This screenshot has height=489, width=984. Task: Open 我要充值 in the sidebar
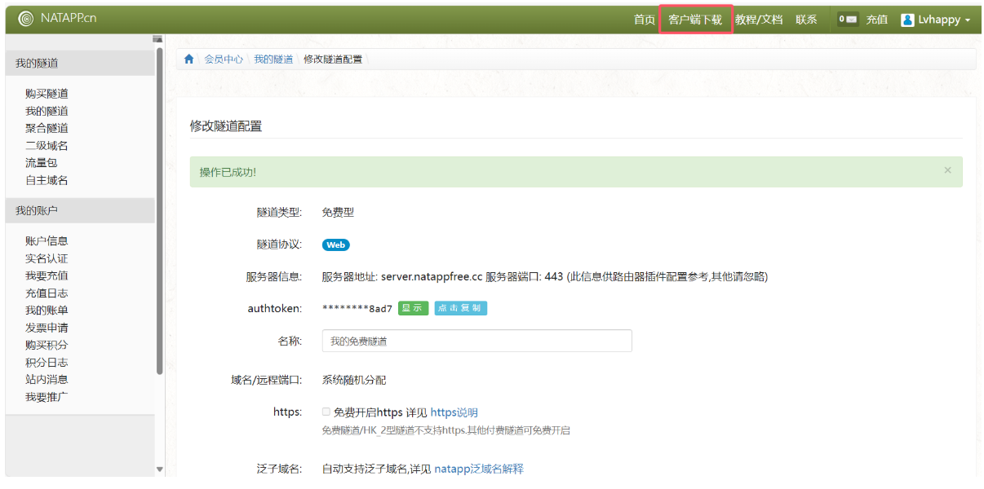point(47,275)
